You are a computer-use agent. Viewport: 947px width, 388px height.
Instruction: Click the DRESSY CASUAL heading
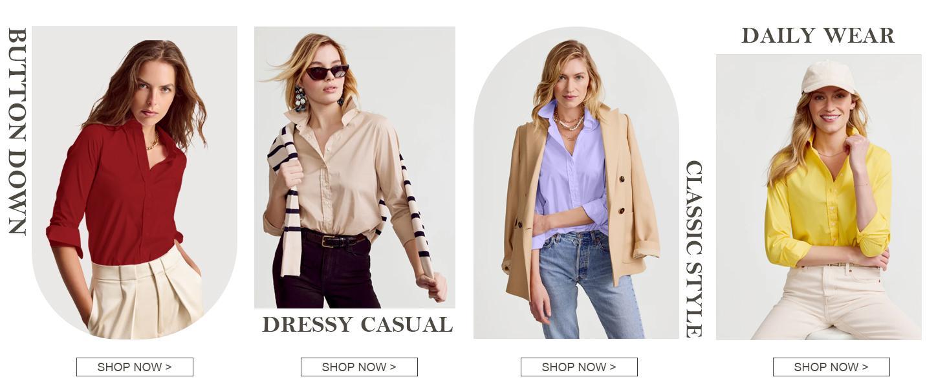[357, 325]
